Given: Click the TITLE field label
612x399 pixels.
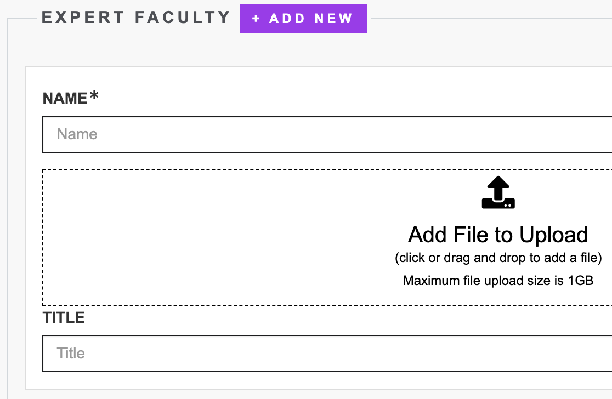Looking at the screenshot, I should coord(64,318).
